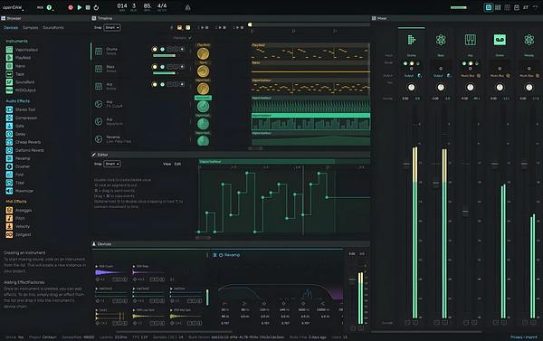Open the openDAW main menu dropdown
Viewport: 543px width, 341px height.
[x=13, y=7]
